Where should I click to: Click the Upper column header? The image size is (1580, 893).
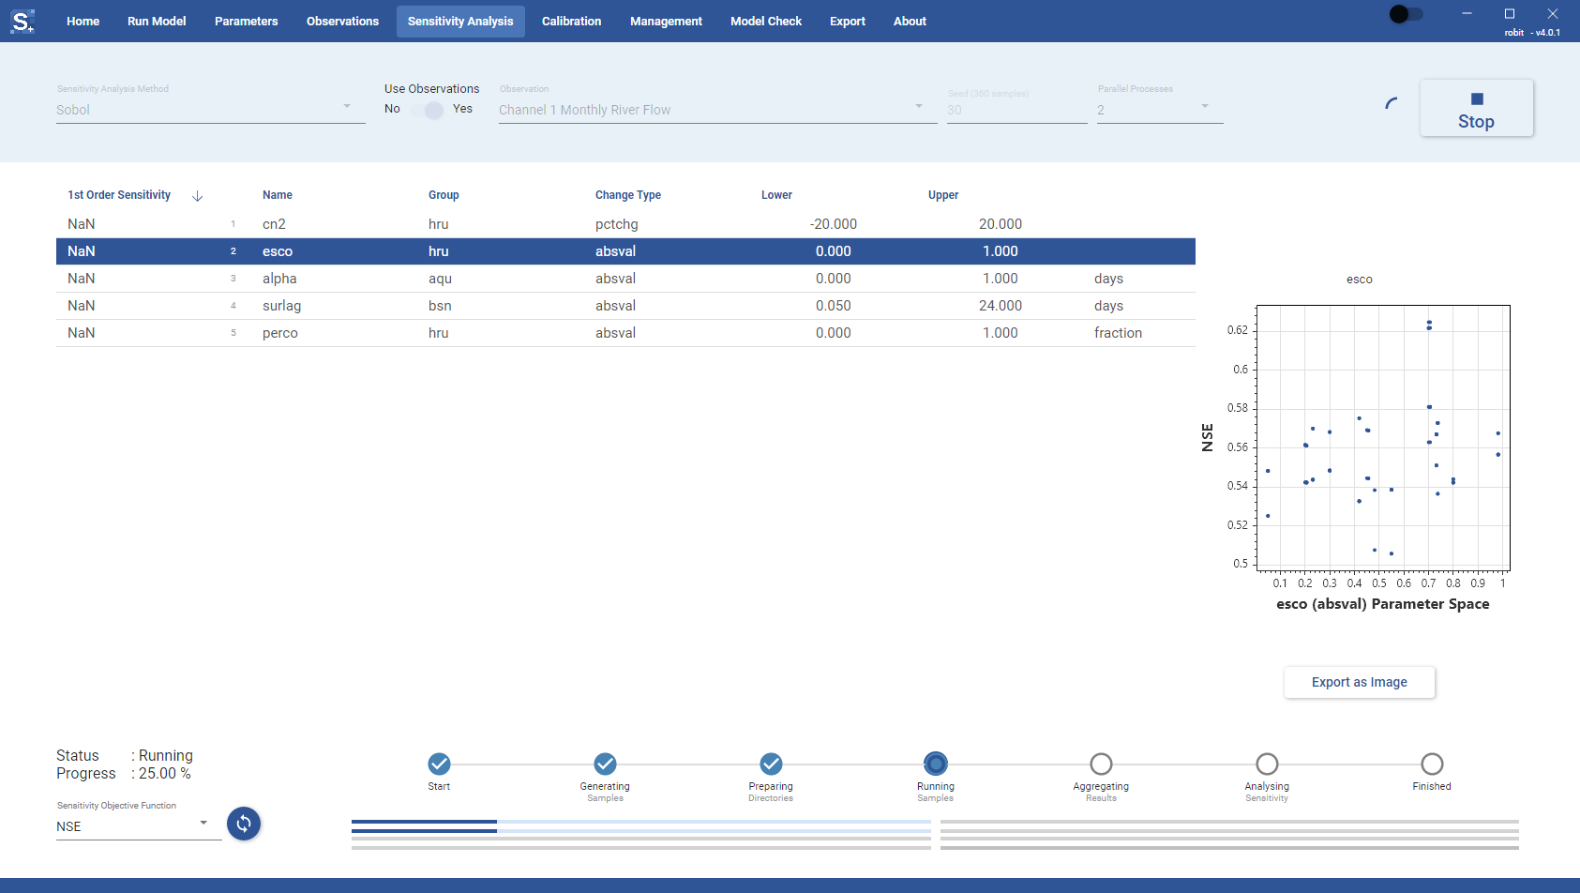tap(943, 195)
